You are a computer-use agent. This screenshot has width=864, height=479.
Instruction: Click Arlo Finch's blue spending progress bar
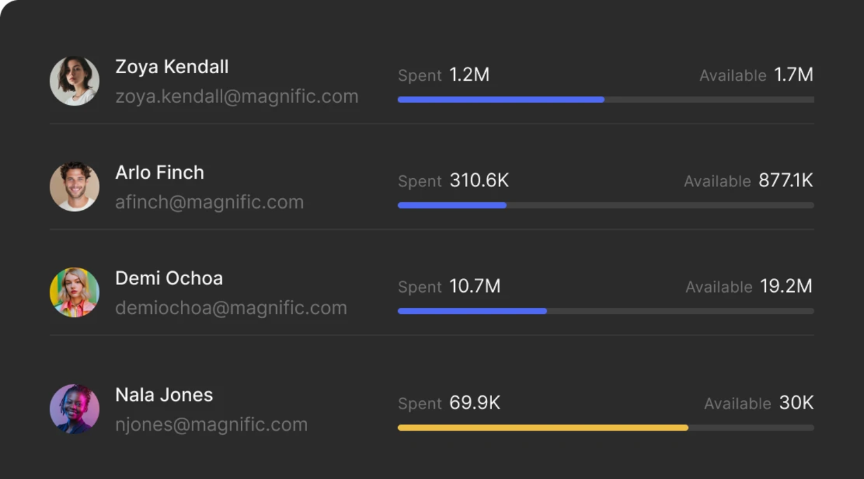click(452, 205)
